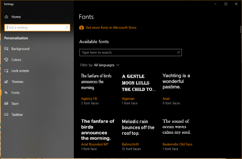Minimize the Settings window

tap(215, 4)
